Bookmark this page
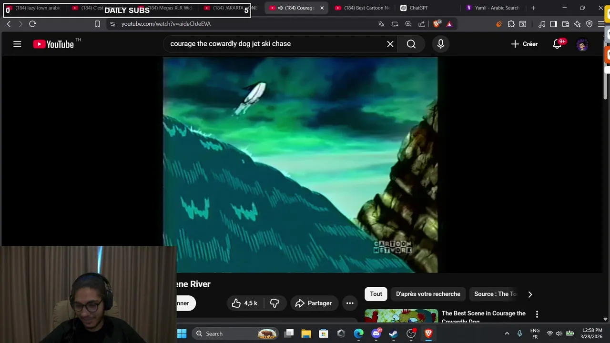This screenshot has height=343, width=610. 97,24
